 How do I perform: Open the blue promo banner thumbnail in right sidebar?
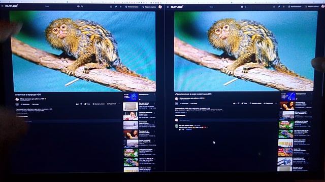[288, 97]
